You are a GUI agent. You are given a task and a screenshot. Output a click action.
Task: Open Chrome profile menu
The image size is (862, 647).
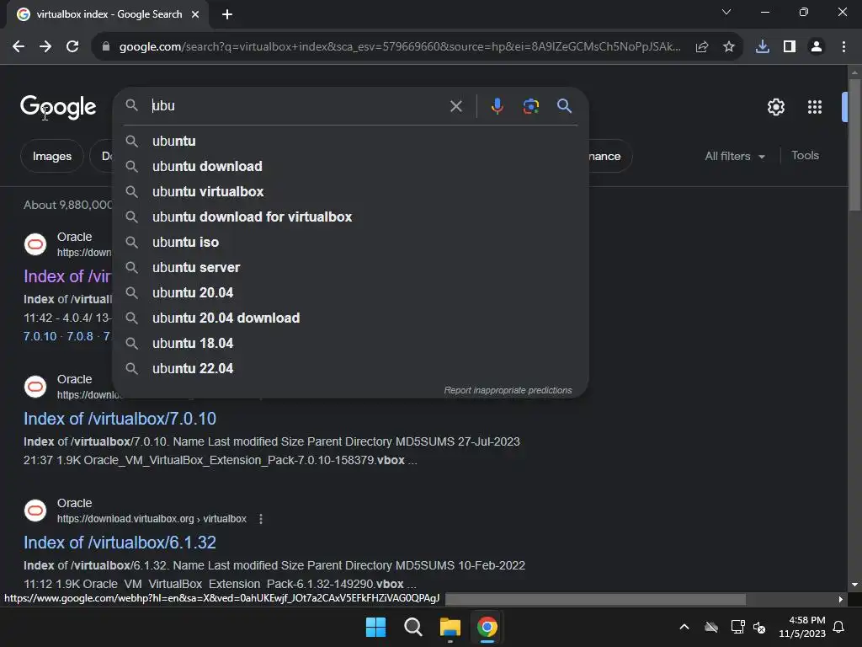(817, 47)
